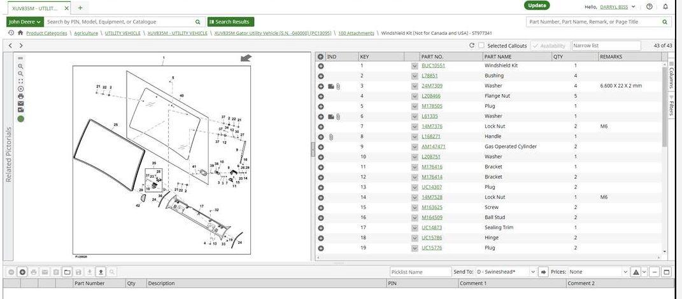Open the dropdown arrow beside part M178505
Viewport: 682px width, 299px height.
coord(415,107)
